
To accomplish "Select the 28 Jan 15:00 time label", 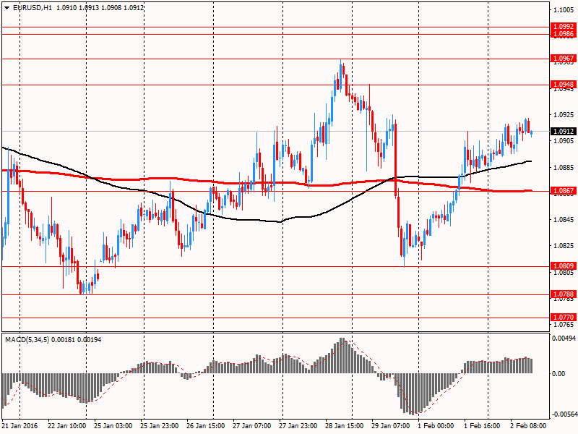I will click(344, 427).
